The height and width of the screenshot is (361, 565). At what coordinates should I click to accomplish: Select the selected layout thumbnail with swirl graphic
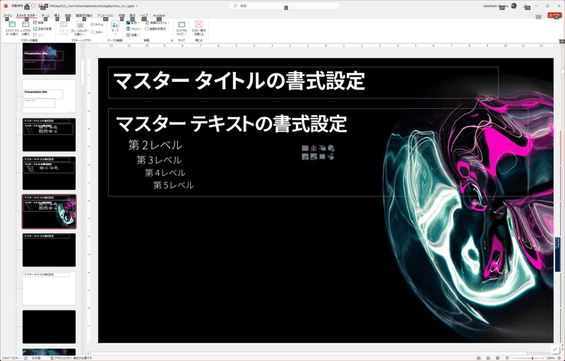[x=49, y=212]
